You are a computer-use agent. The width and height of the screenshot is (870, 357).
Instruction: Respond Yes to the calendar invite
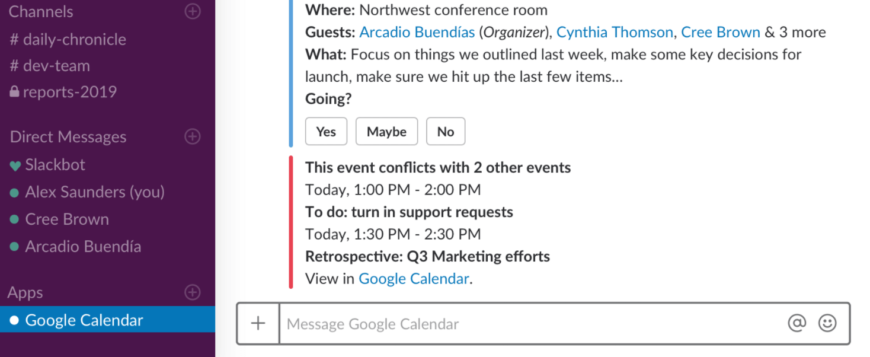[x=326, y=131]
